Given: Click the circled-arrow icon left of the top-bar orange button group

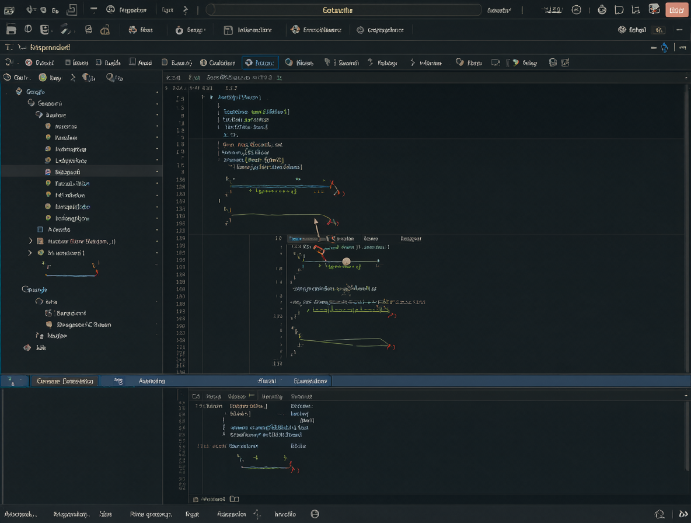Looking at the screenshot, I should pyautogui.click(x=576, y=10).
